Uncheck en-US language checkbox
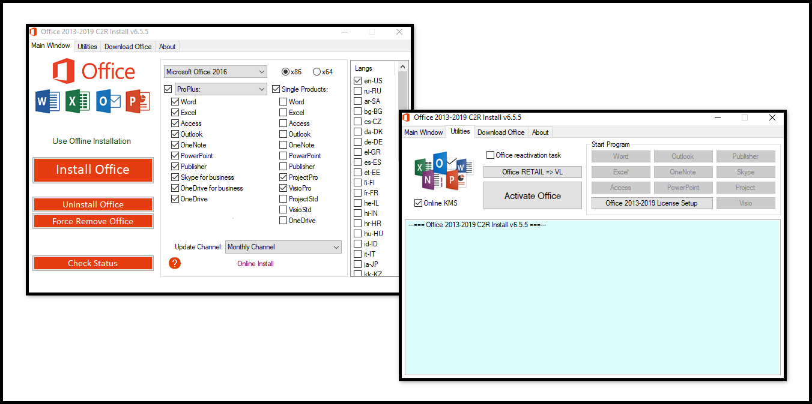Screen dimensions: 812x404 [358, 81]
